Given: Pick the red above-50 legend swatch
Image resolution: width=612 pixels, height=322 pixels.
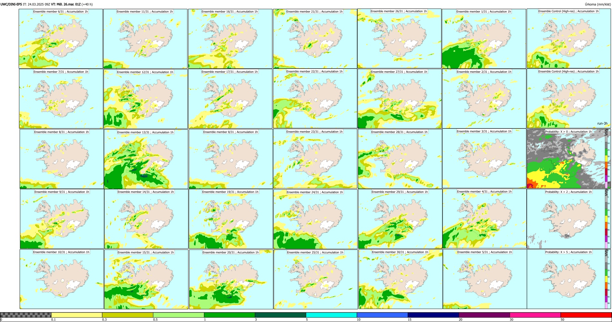Looking at the screenshot, I should [x=586, y=315].
